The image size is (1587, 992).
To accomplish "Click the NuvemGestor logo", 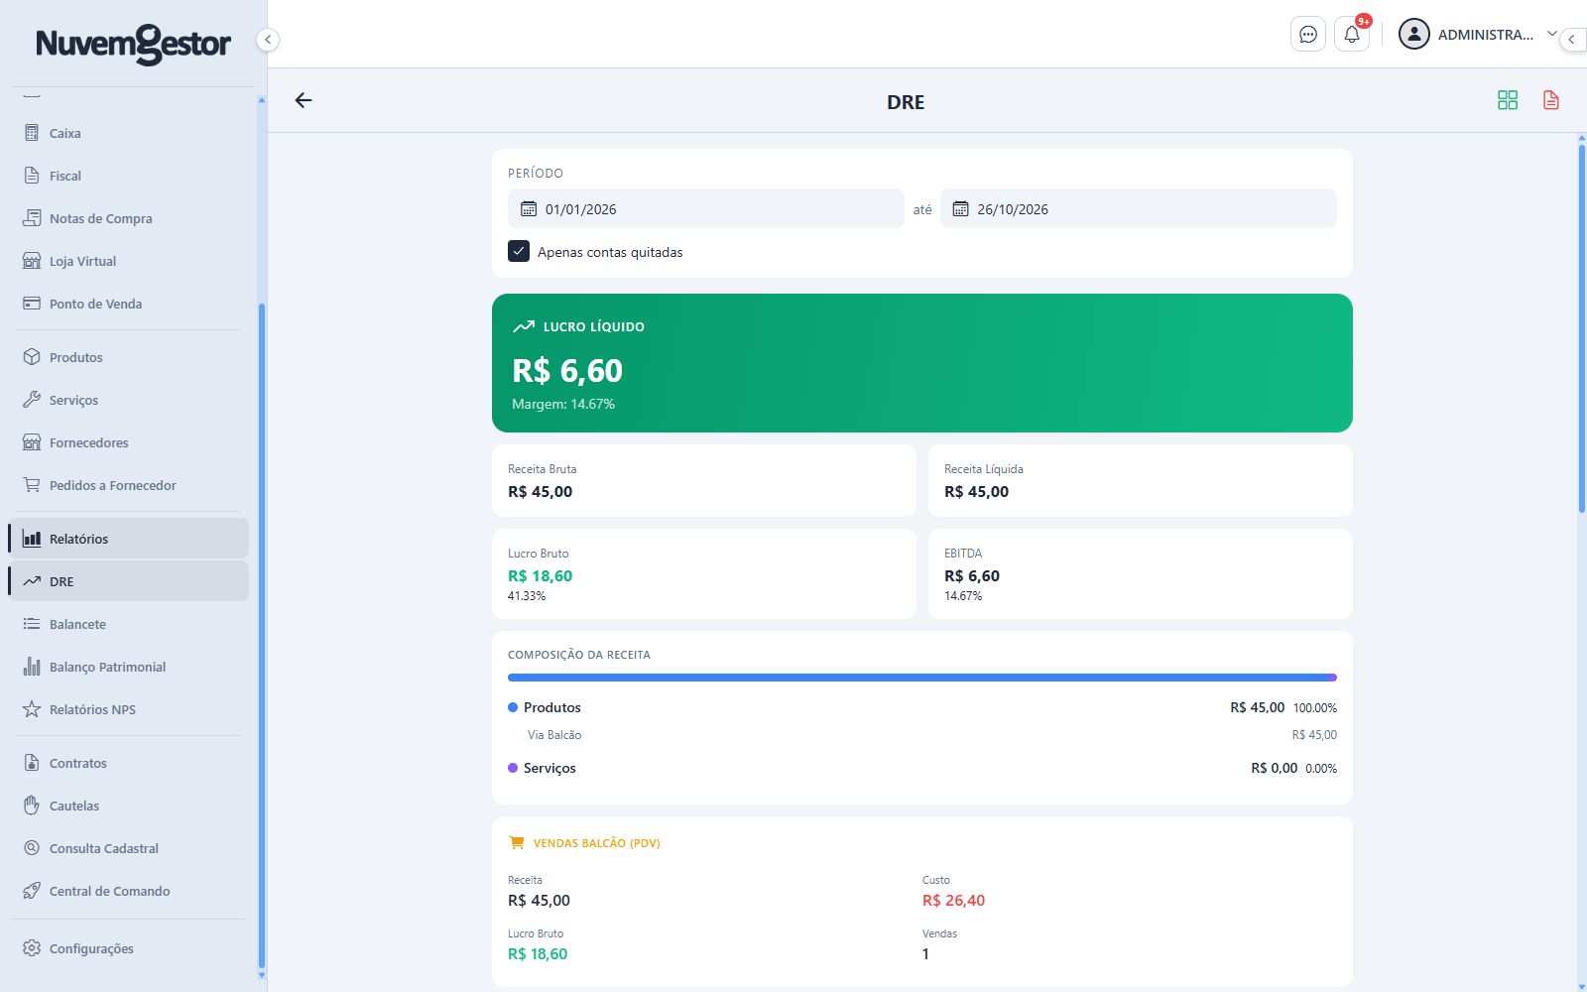I will 133,44.
